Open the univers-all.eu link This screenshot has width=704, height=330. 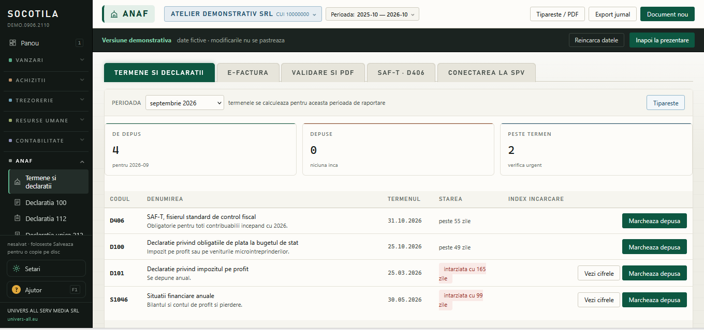(x=23, y=319)
